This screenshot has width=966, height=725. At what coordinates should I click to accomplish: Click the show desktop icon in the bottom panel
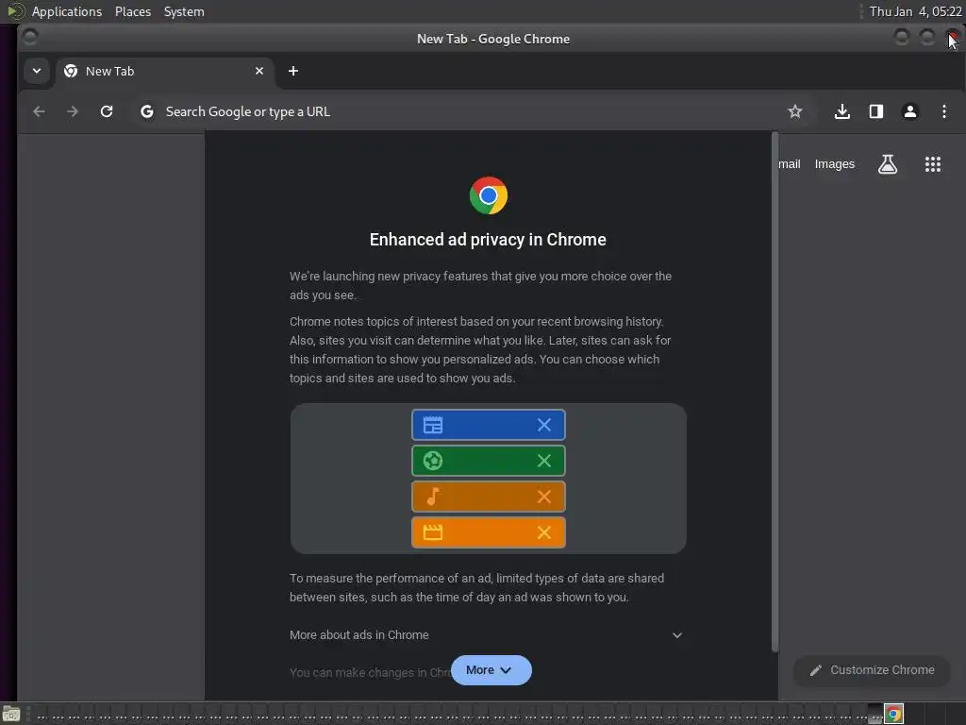11,715
